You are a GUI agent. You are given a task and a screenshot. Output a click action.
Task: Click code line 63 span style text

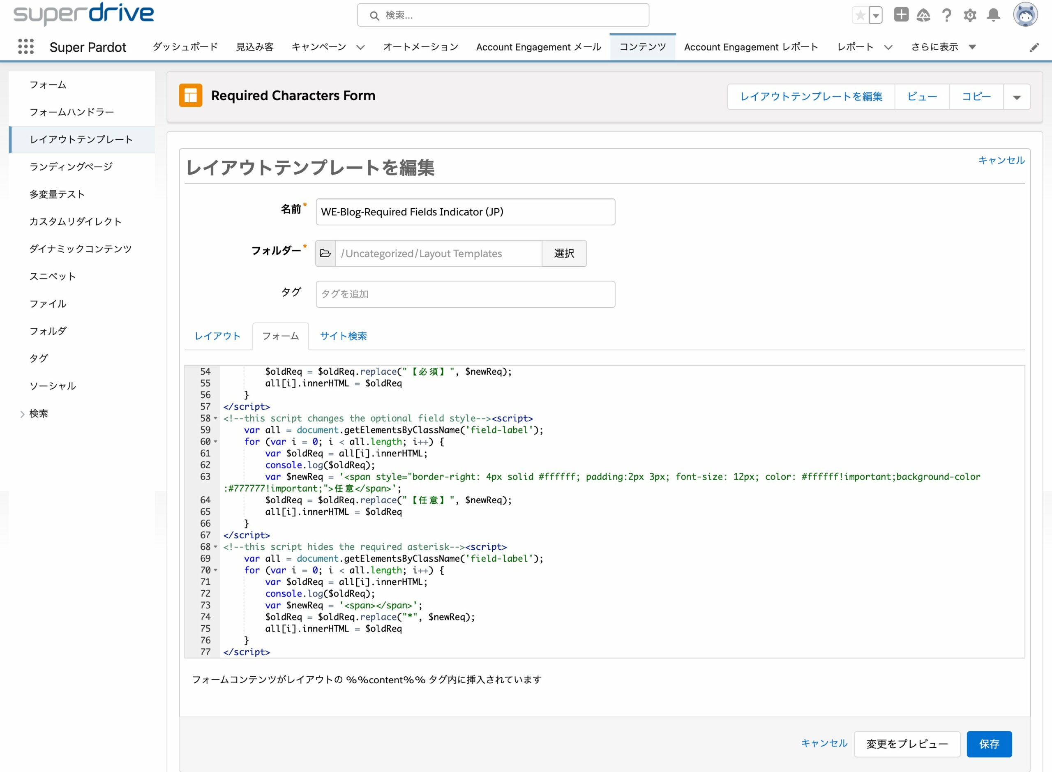click(602, 482)
